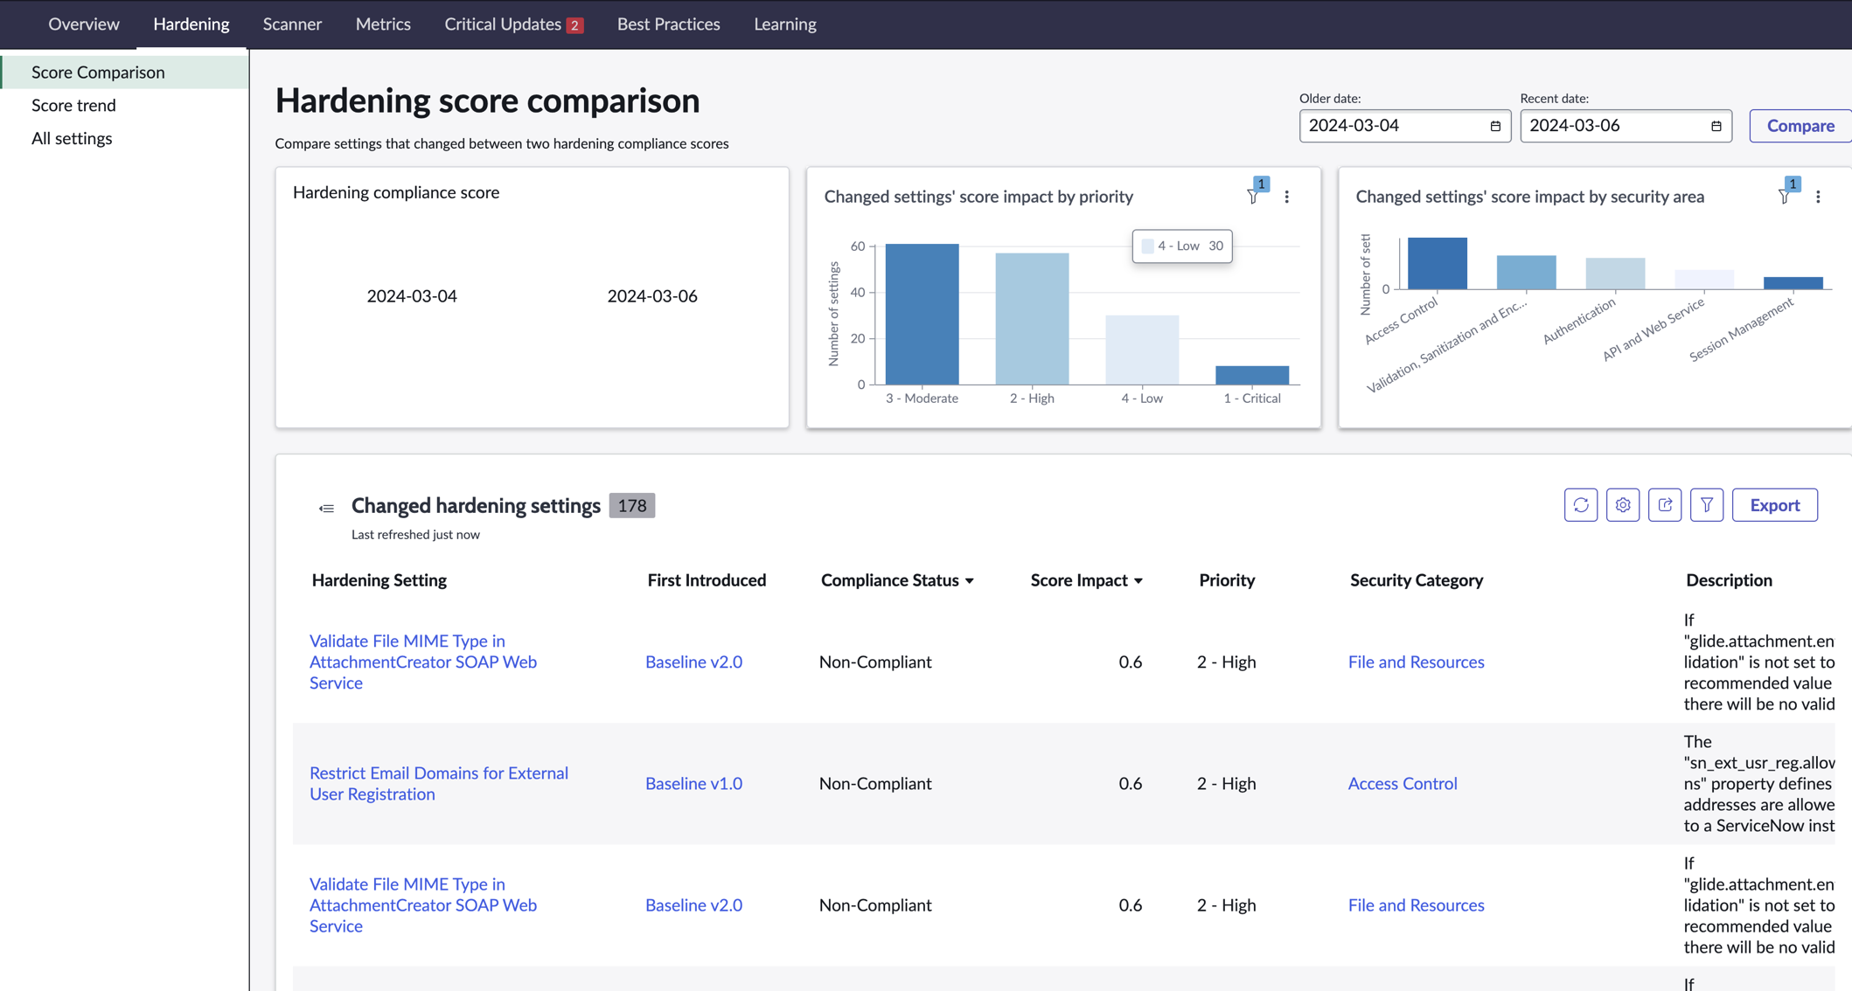This screenshot has width=1852, height=991.
Task: Click the sn_ext_usr_reg description text
Action: (x=1759, y=783)
